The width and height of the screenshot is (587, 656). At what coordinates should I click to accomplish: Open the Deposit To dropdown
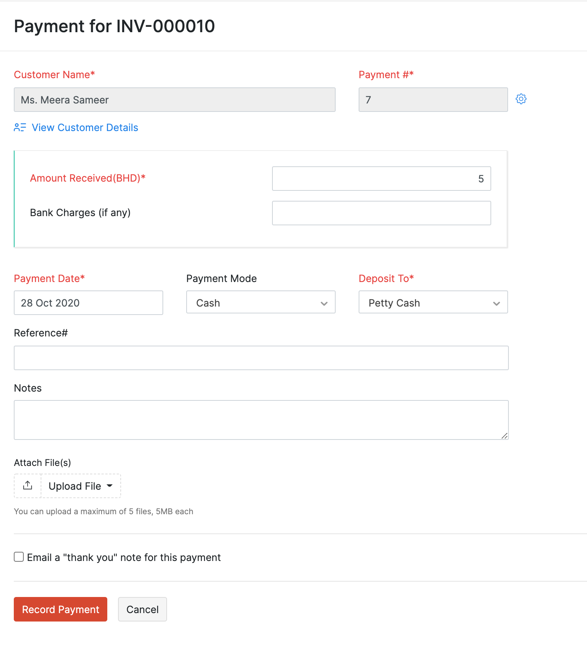(433, 302)
